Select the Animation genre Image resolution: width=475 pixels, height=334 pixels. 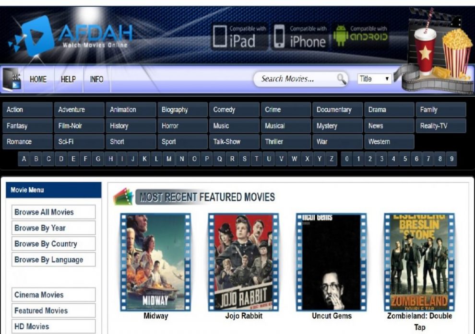click(131, 110)
